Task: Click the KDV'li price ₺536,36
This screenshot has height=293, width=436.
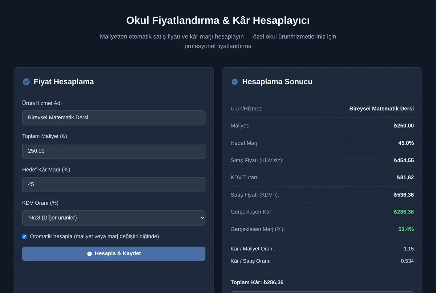Action: [x=404, y=195]
